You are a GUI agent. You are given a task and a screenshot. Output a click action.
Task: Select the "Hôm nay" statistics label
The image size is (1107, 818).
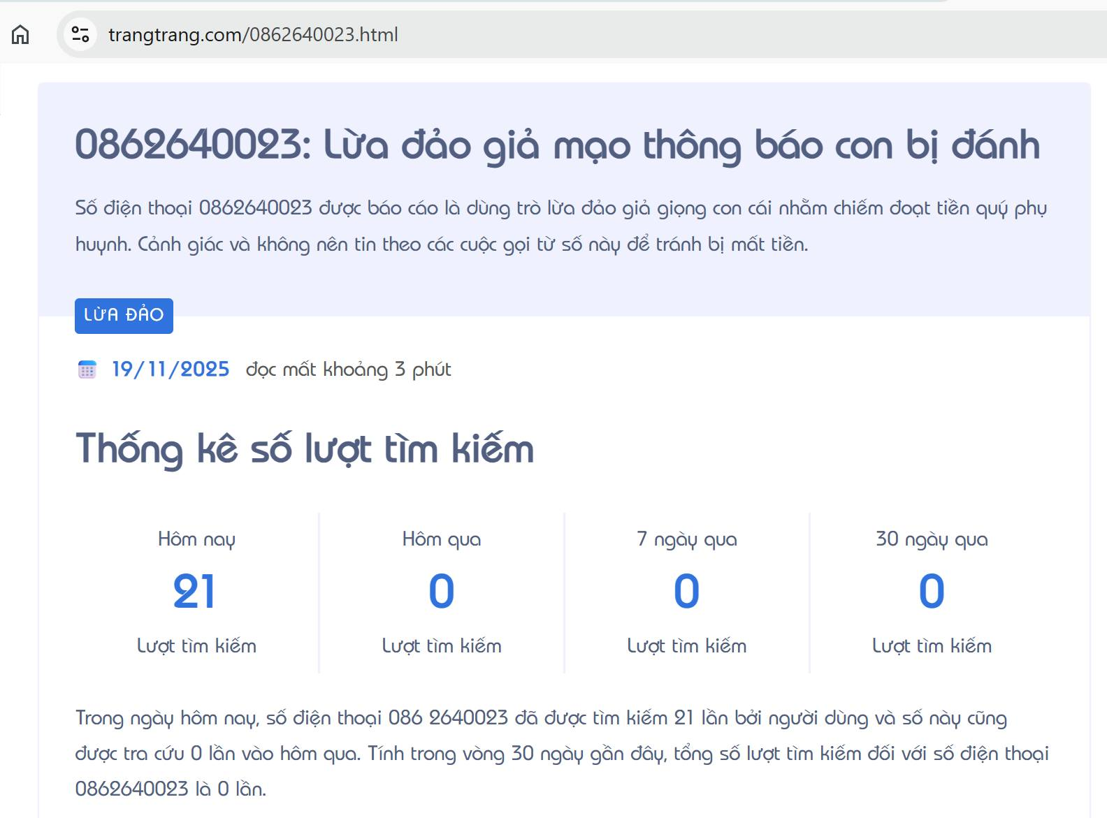click(196, 539)
